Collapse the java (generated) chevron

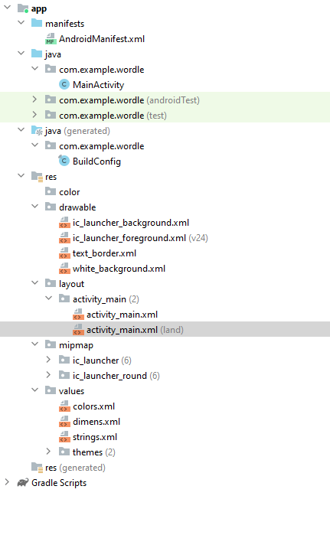coord(21,130)
